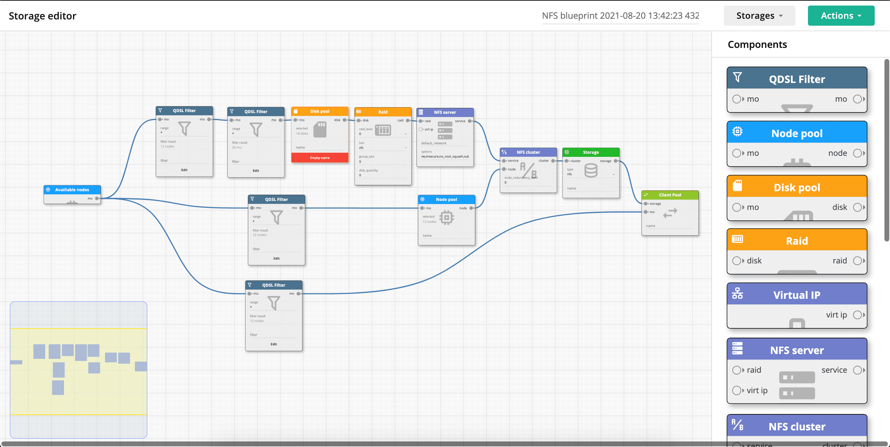Click the Disk pool SD card icon in Components
The height and width of the screenshot is (447, 890).
[x=737, y=186]
